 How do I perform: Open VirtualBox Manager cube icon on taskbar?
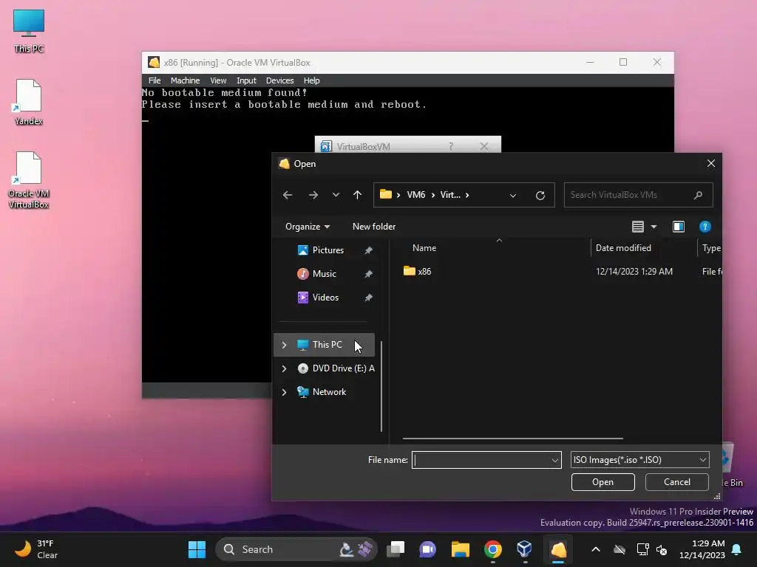tap(524, 549)
